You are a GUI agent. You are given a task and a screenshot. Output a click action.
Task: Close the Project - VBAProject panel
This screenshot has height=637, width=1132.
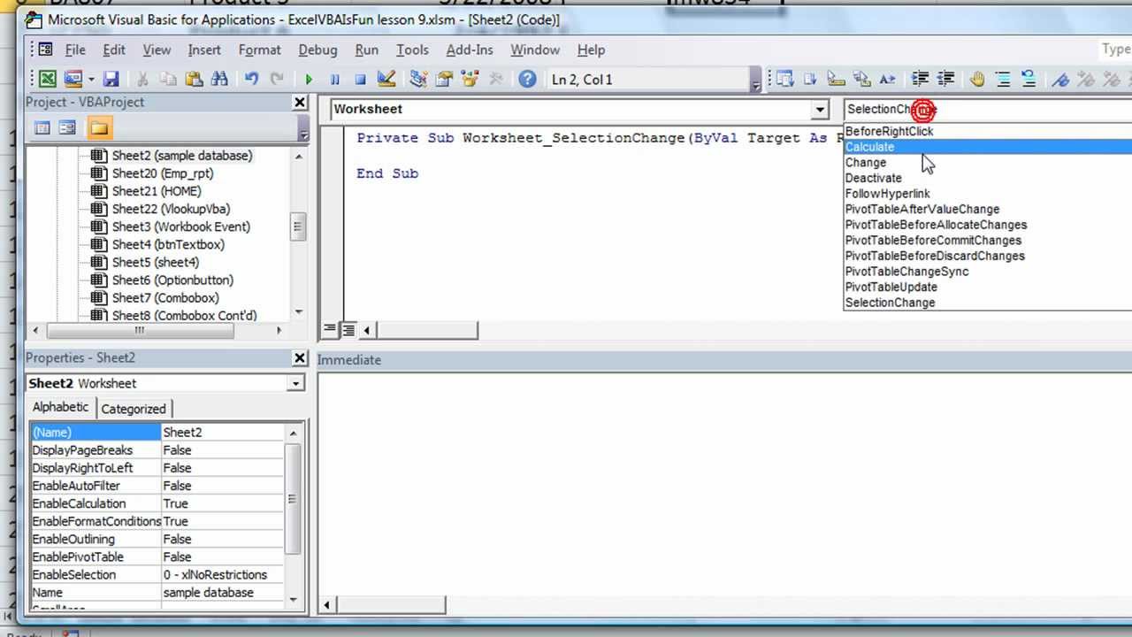(299, 103)
